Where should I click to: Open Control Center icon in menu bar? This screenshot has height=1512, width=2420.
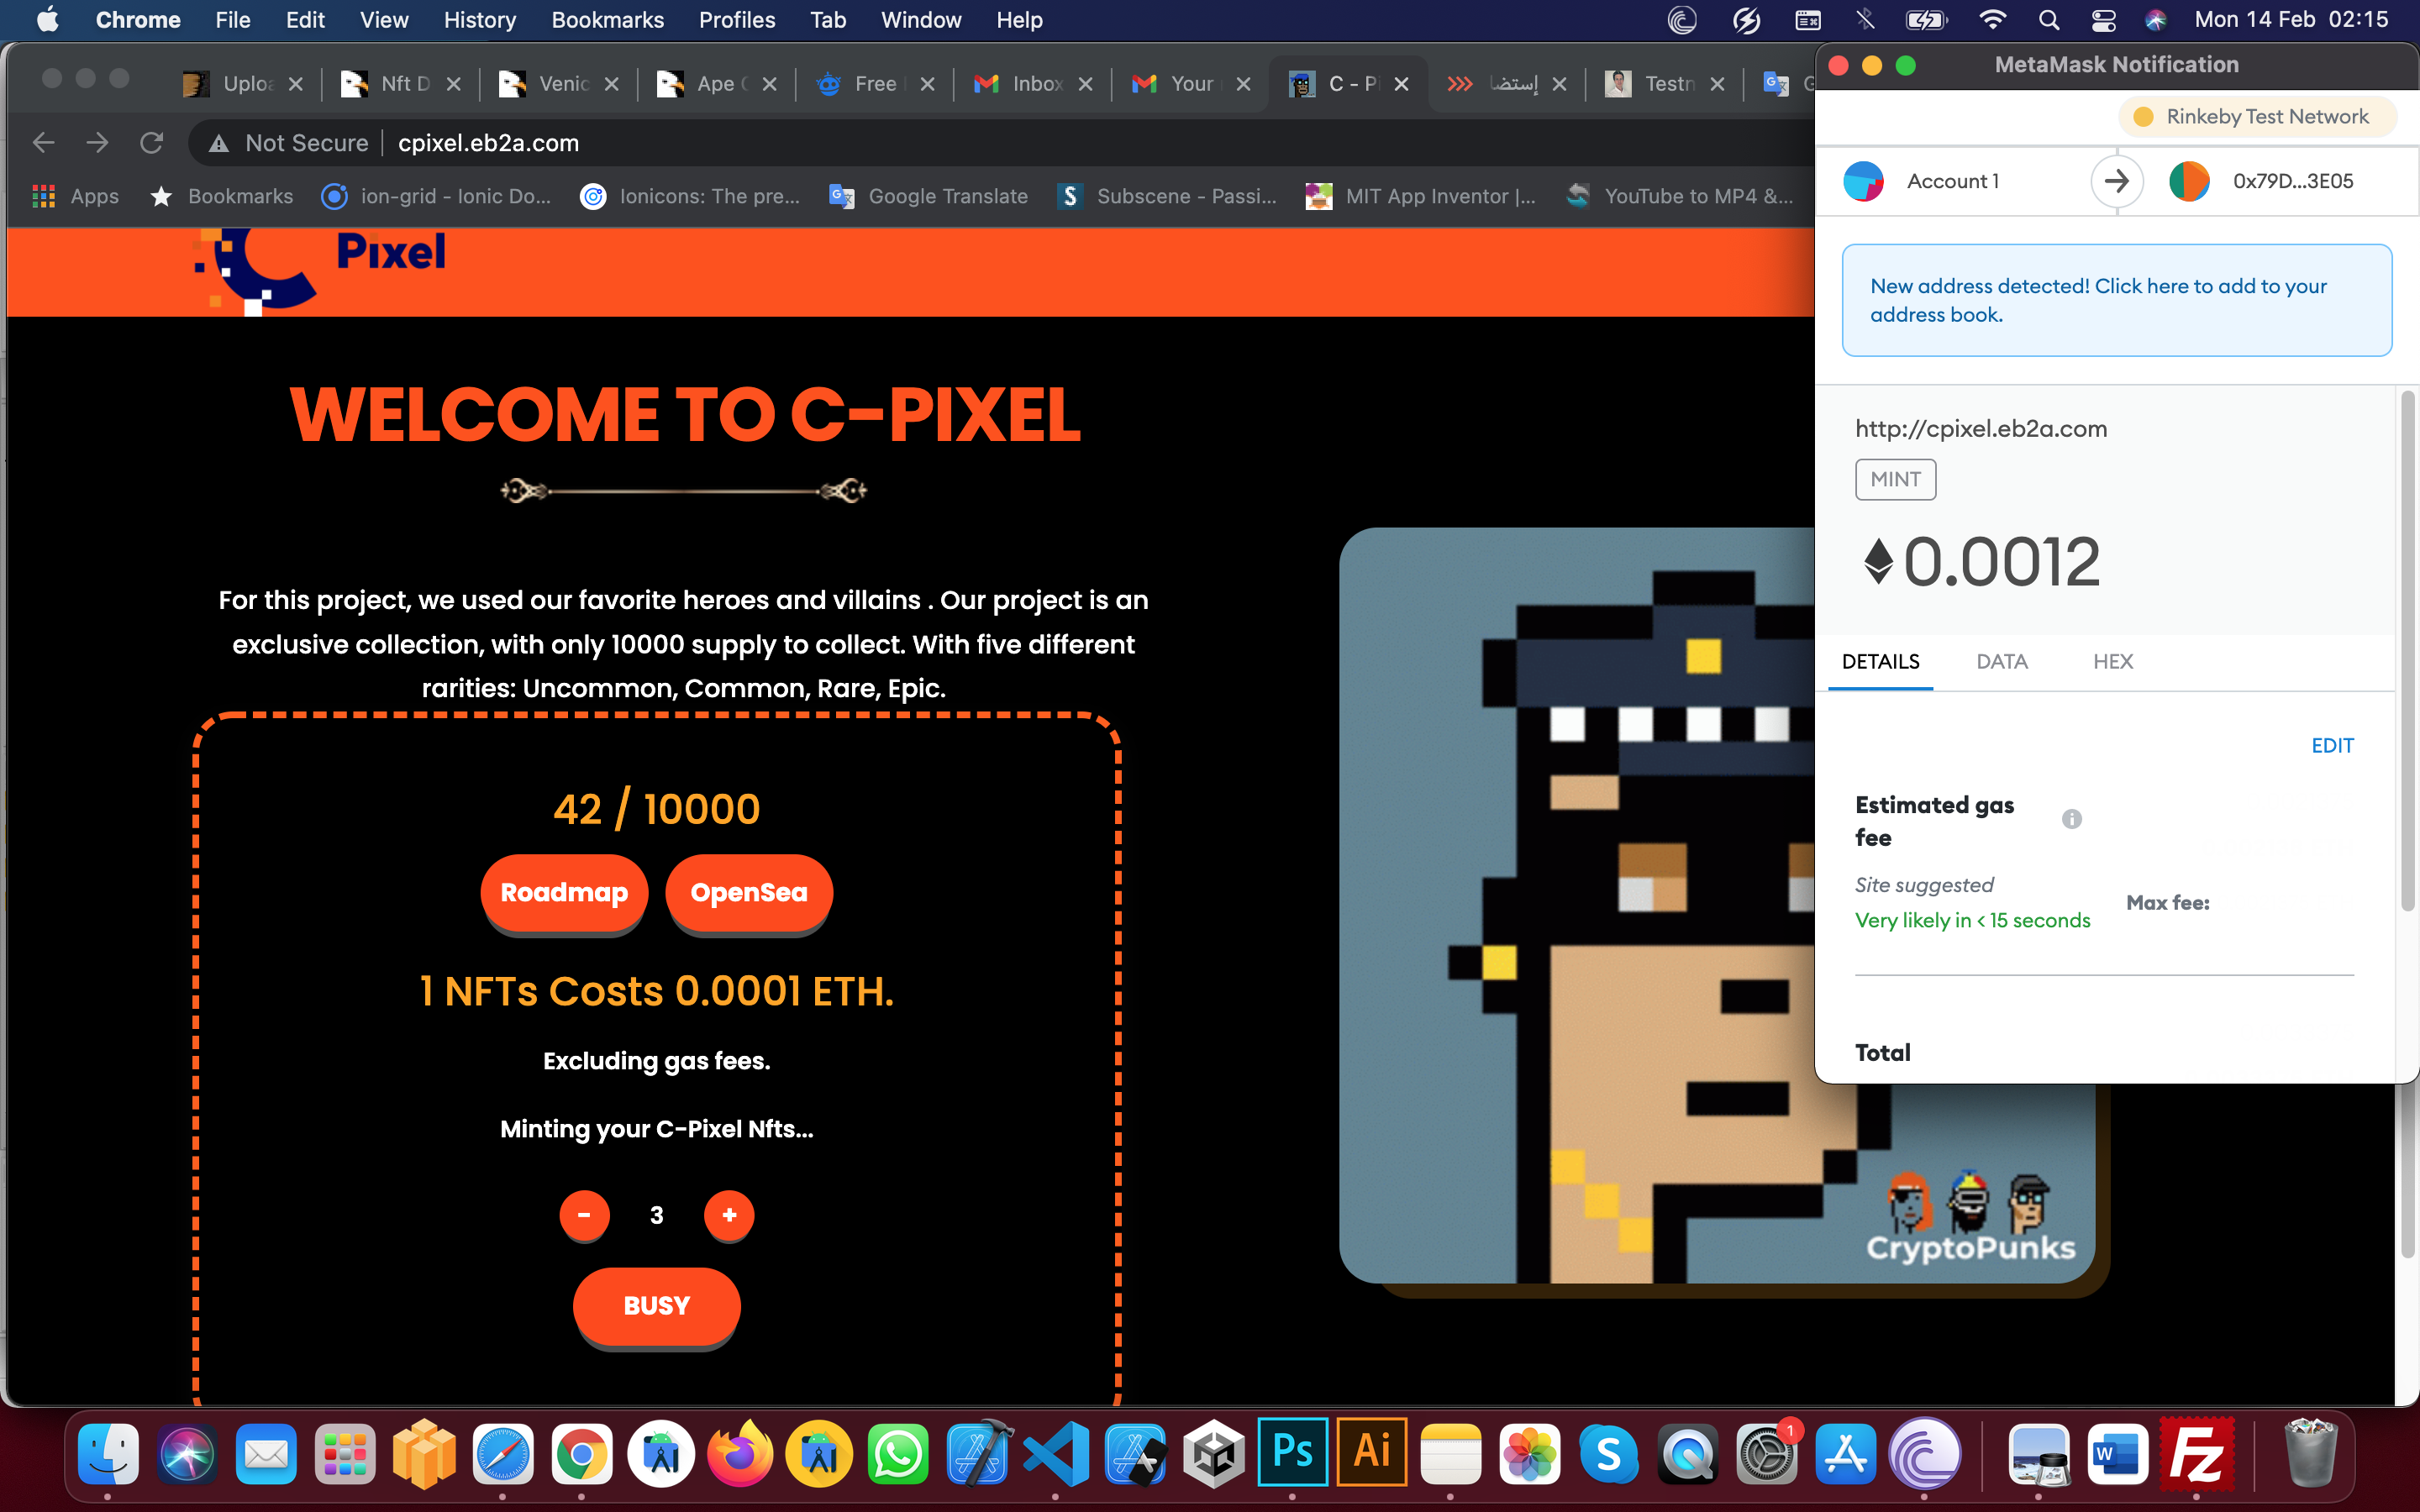pyautogui.click(x=2103, y=20)
